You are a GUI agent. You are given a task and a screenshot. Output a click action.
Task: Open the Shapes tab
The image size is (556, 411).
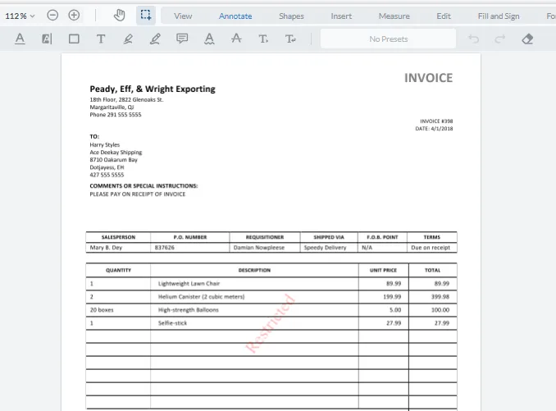click(291, 16)
